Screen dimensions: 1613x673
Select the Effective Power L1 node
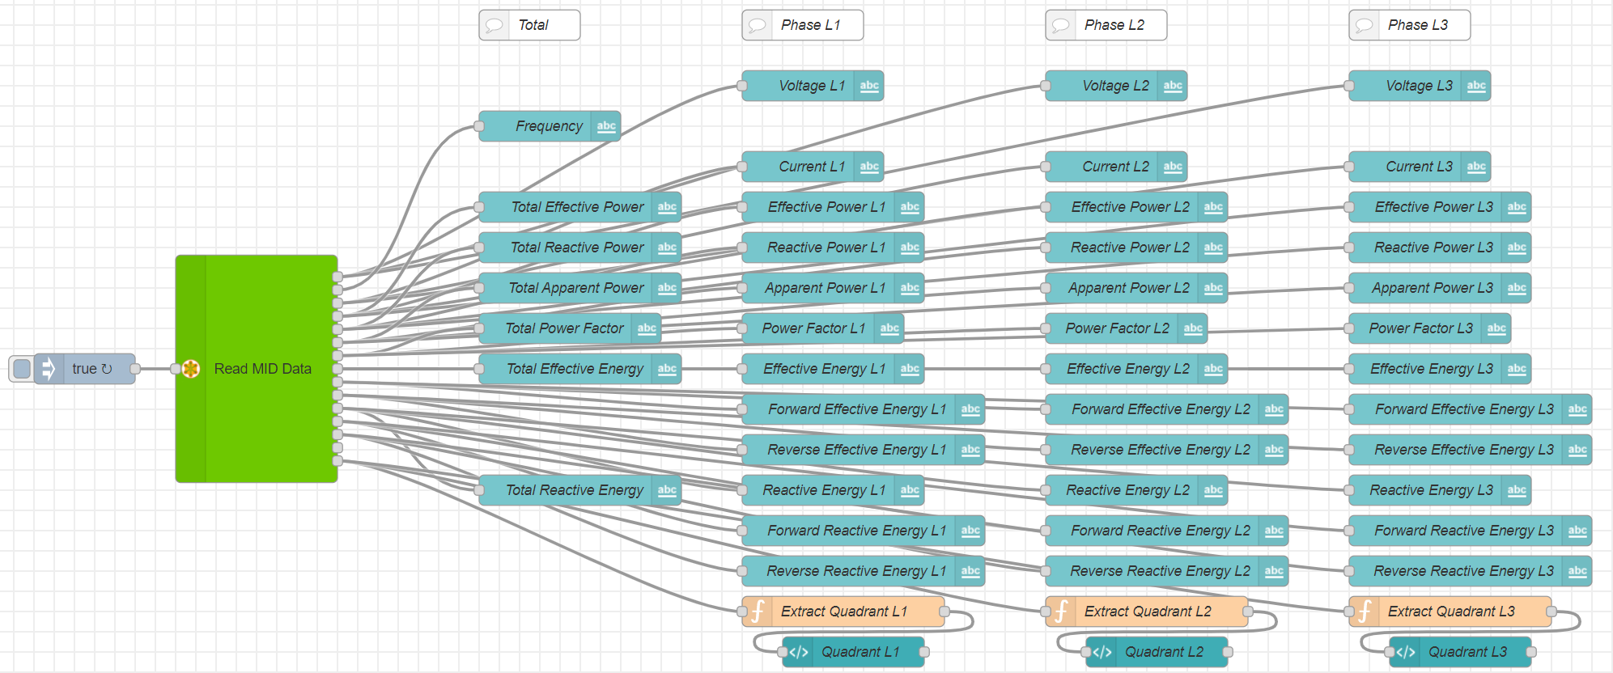coord(833,207)
